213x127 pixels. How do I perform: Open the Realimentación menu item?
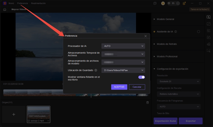[38, 3]
